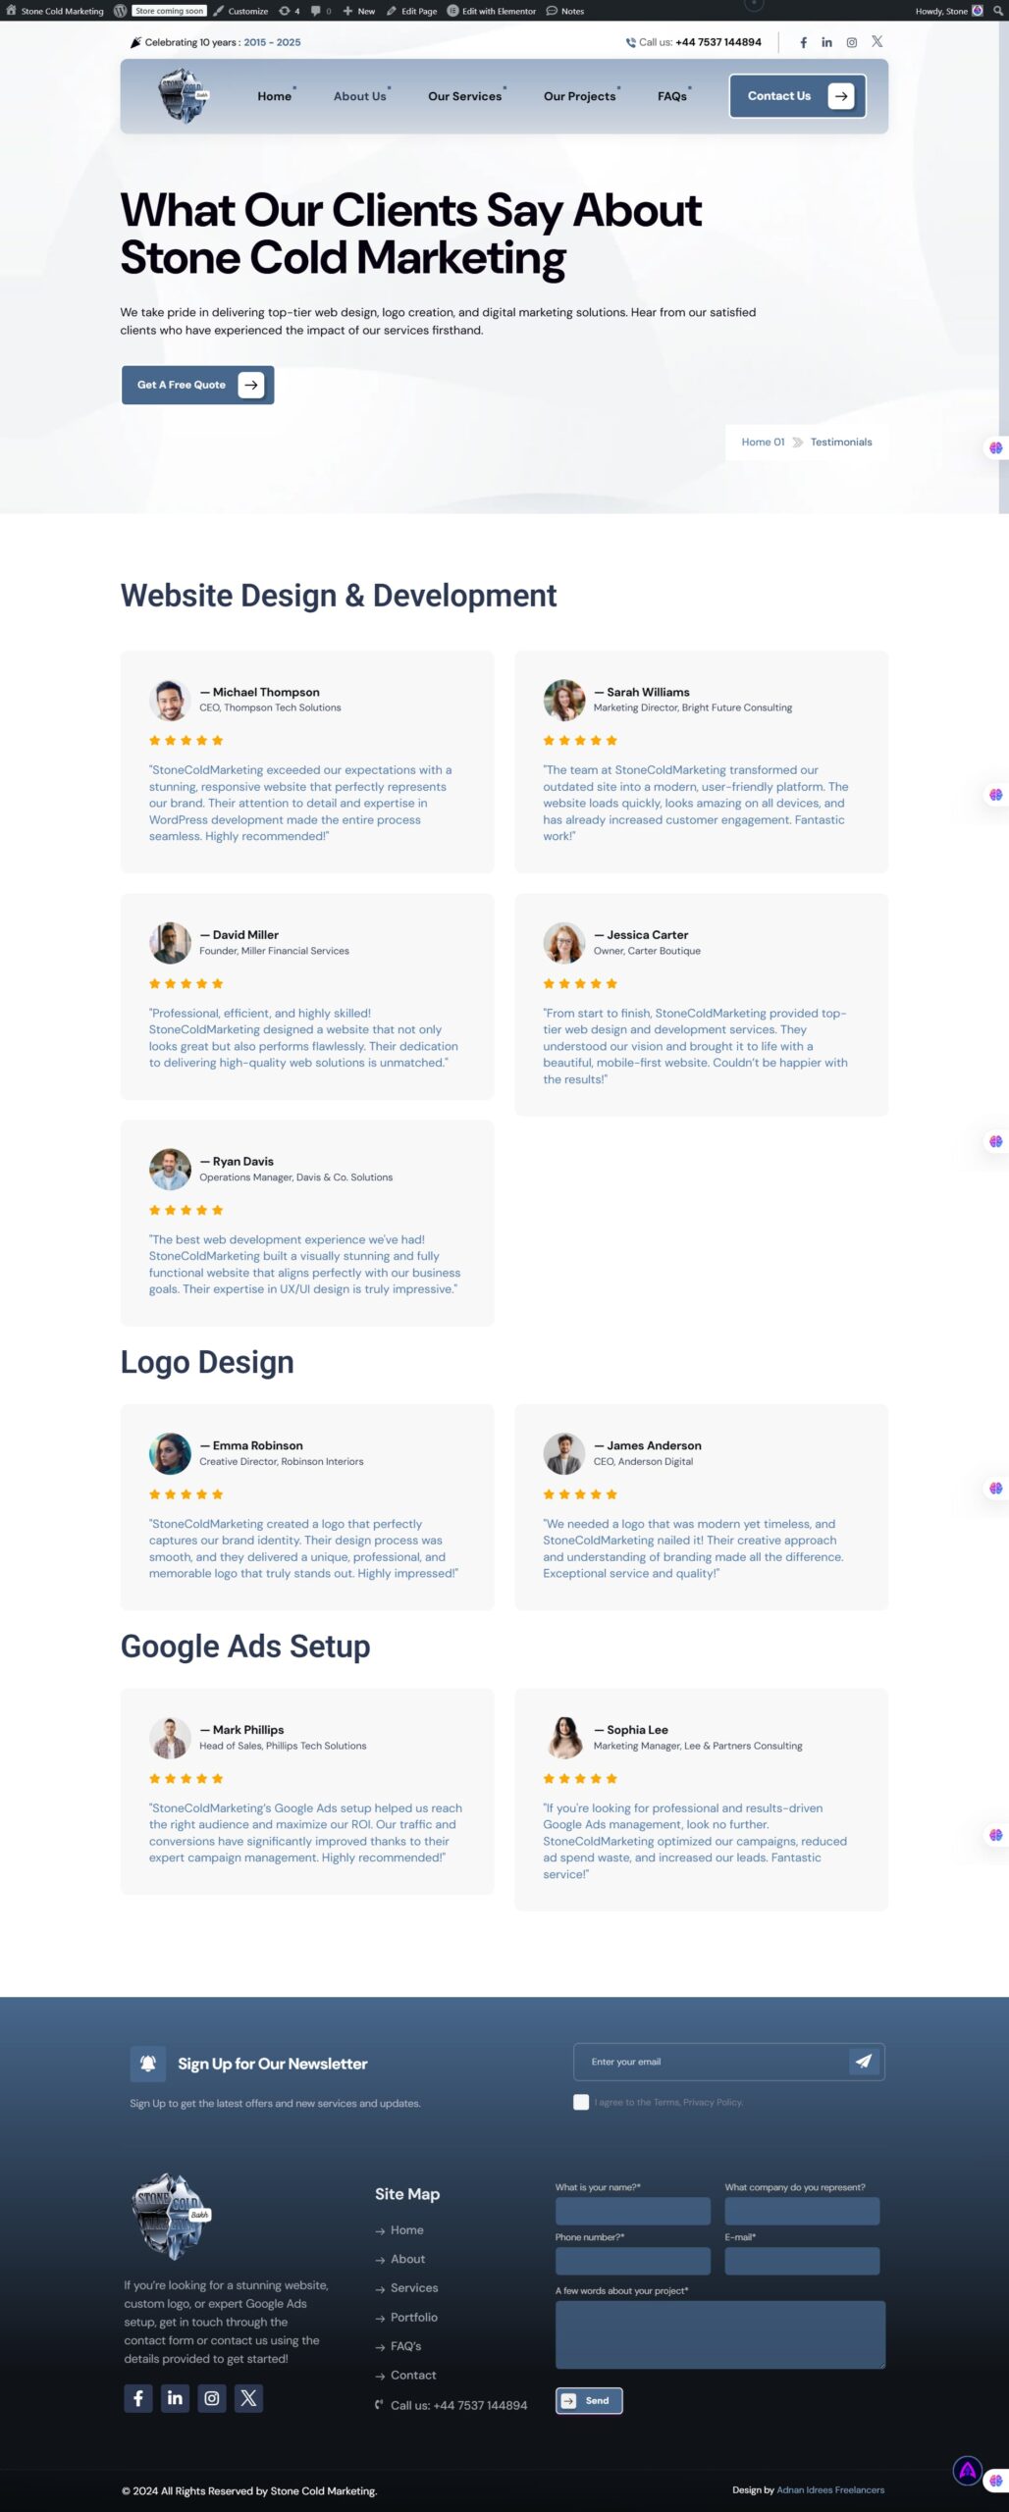Open the Our Services navigation menu
This screenshot has width=1009, height=2512.
(465, 96)
